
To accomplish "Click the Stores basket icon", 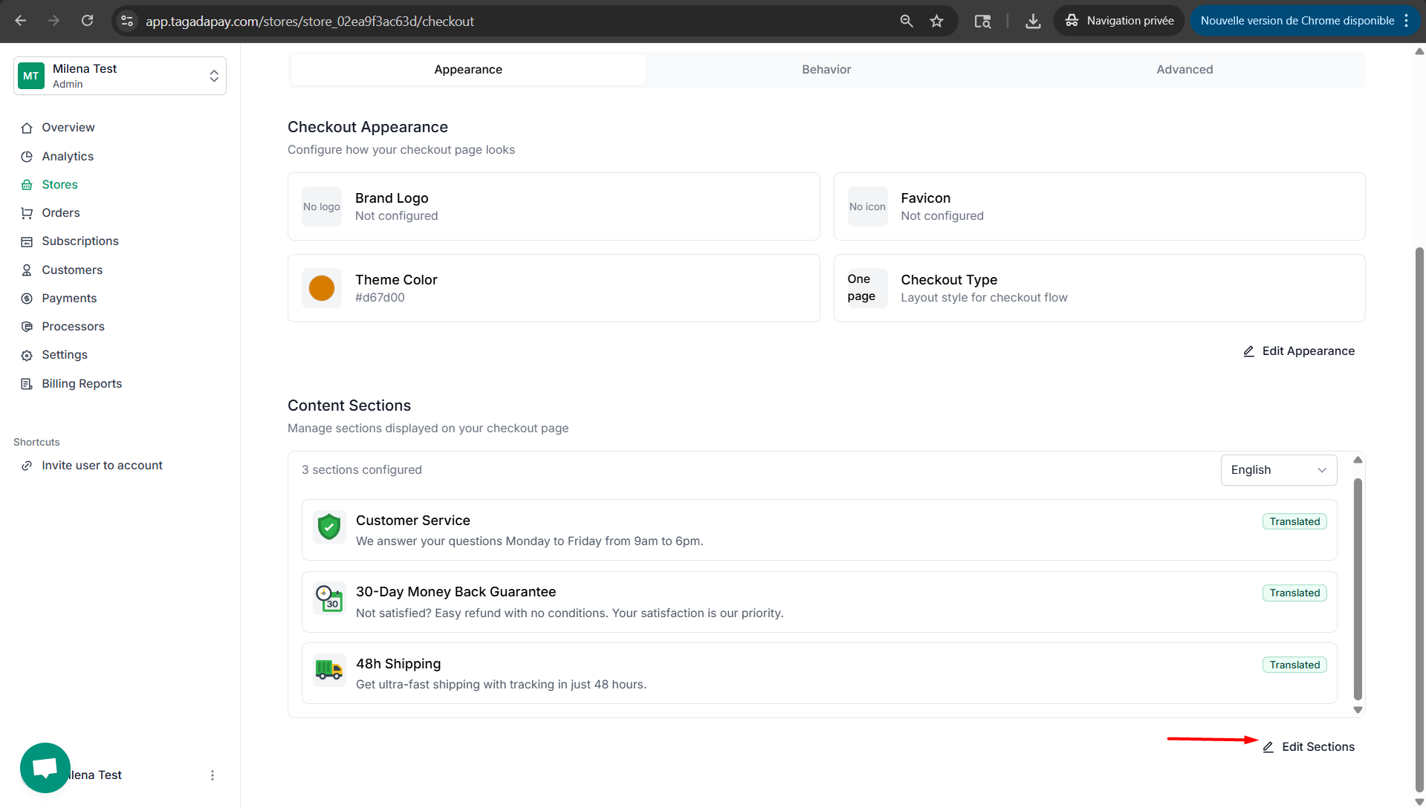I will [27, 185].
